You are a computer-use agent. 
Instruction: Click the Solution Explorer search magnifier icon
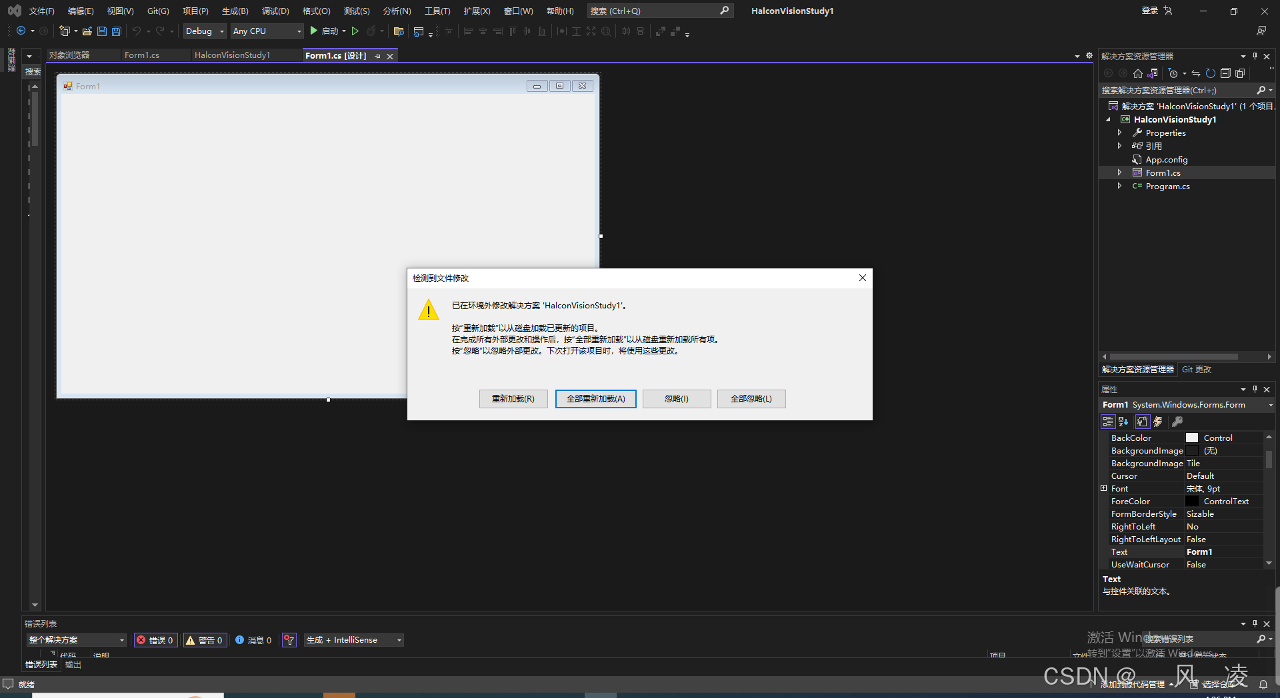point(1261,90)
